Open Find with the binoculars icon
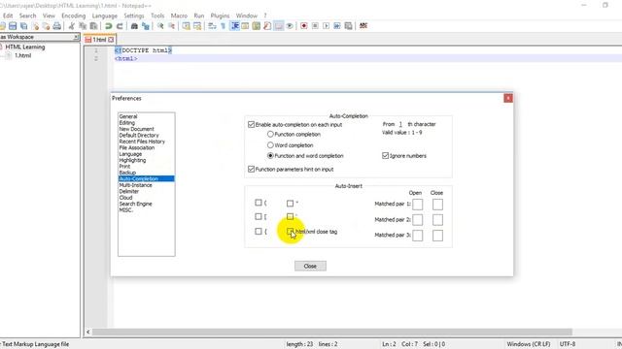 click(134, 26)
